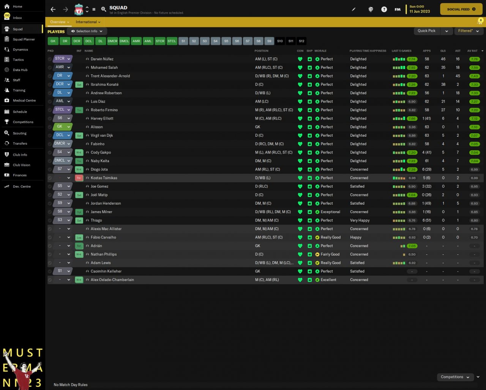Go forward with the right arrow
Screen dimensions: 486x390
[65, 9]
